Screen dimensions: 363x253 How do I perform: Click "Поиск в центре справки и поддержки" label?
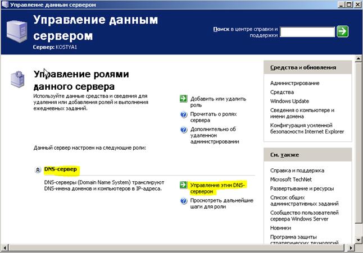tap(245, 32)
